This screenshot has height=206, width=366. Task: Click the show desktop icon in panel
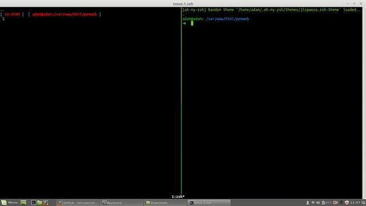tap(23, 203)
